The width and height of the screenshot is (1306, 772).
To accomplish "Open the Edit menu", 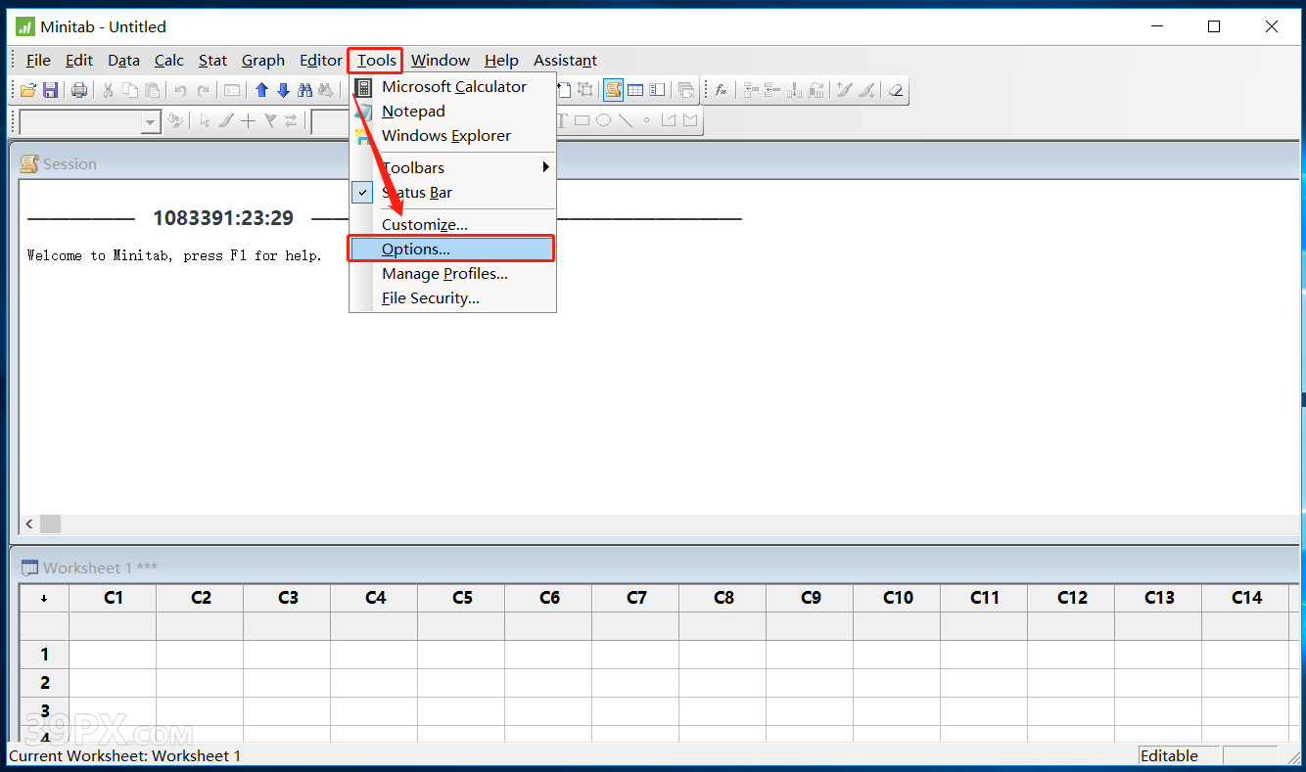I will [79, 60].
